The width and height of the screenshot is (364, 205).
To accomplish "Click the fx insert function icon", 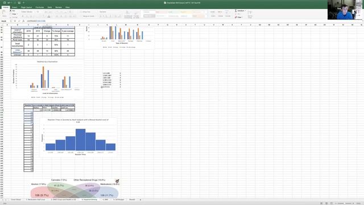I will pos(23,21).
